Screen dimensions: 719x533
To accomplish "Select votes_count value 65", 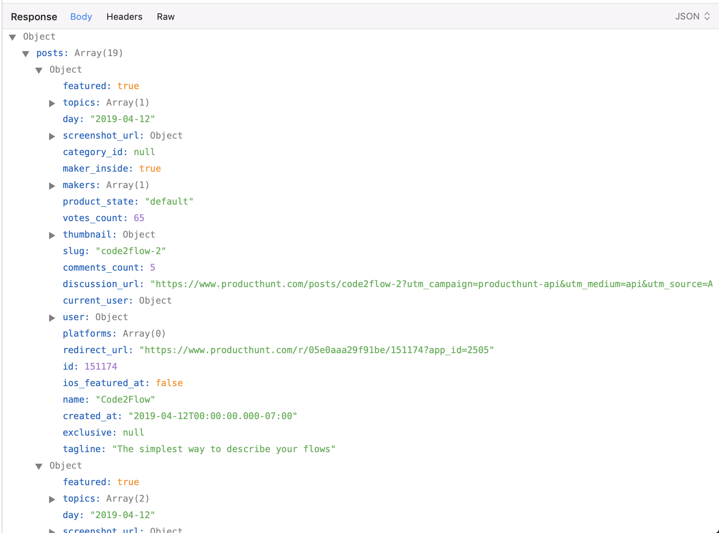I will click(x=139, y=218).
